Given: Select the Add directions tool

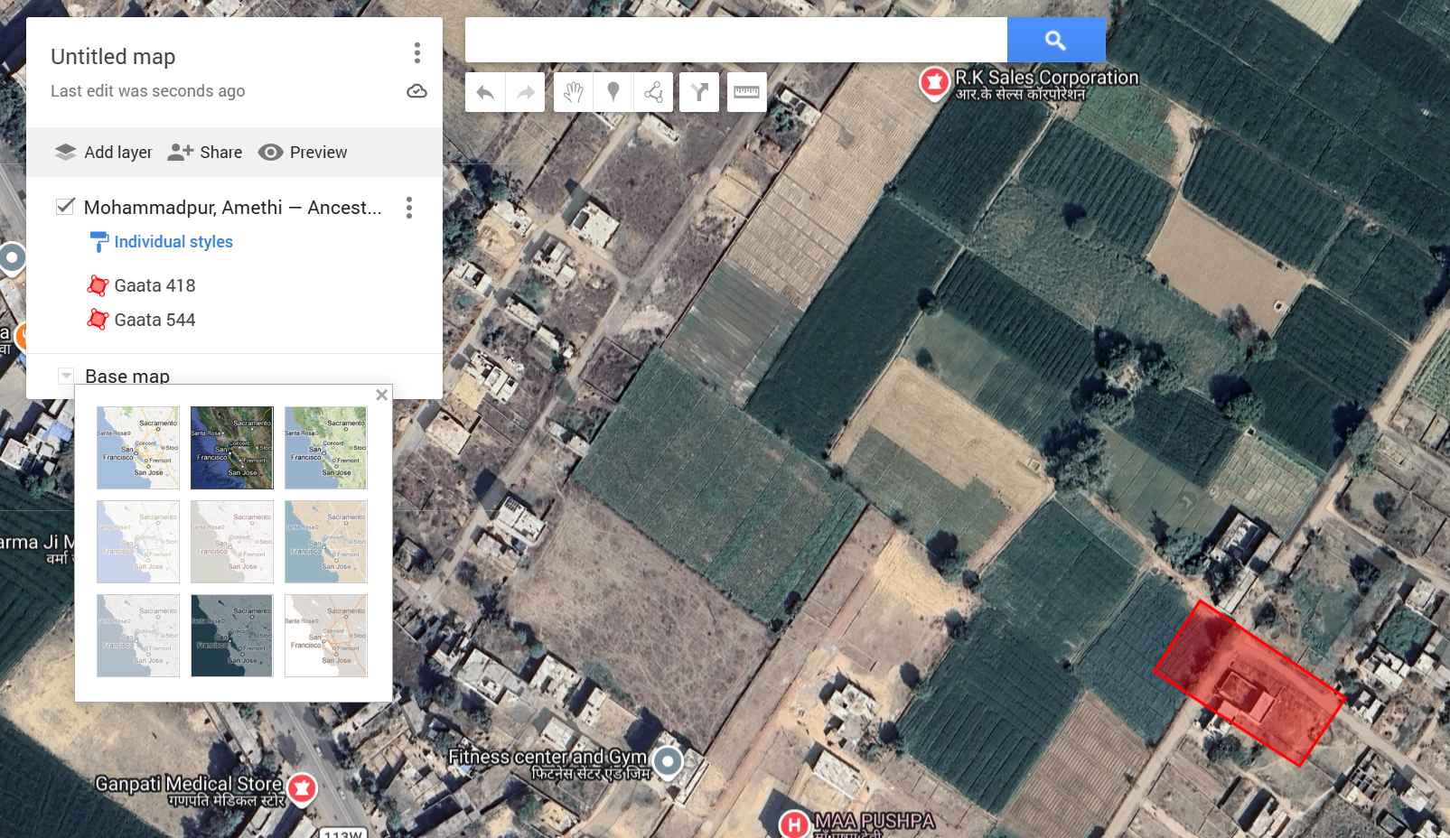Looking at the screenshot, I should pos(699,92).
